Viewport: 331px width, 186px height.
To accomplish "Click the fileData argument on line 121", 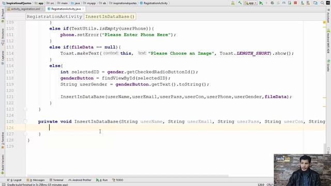I will point(276,97).
